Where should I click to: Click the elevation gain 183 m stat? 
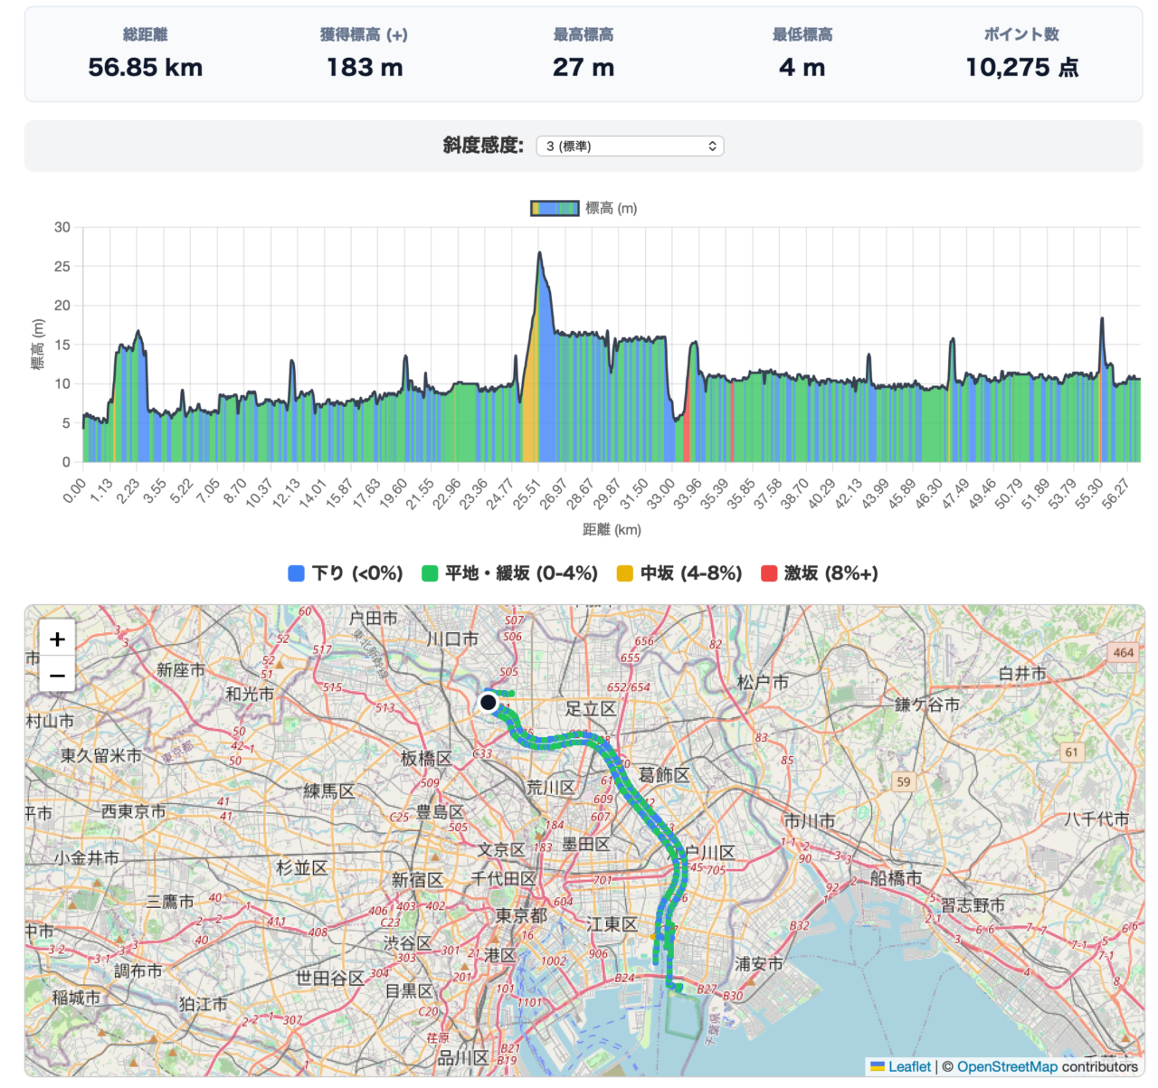pos(365,67)
